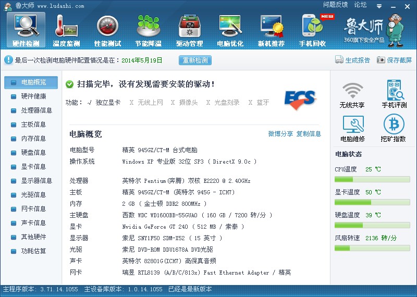Screen dimensions: 417x297
Task: Click the graphics card value GeForce GT 240
Action: (183, 227)
